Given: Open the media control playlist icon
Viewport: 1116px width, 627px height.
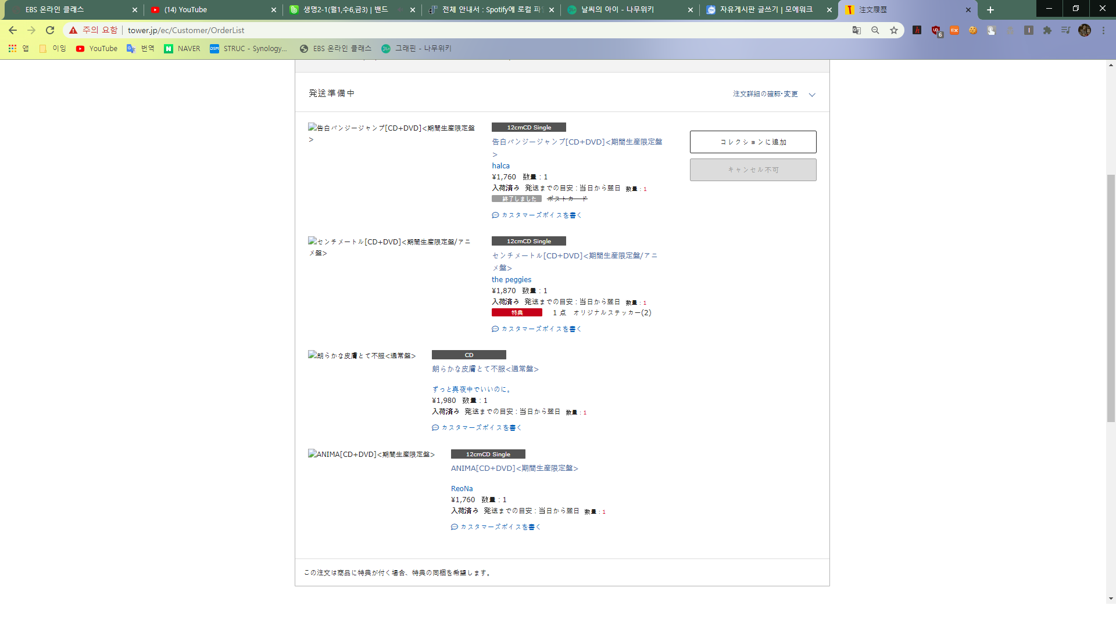Looking at the screenshot, I should (1066, 30).
